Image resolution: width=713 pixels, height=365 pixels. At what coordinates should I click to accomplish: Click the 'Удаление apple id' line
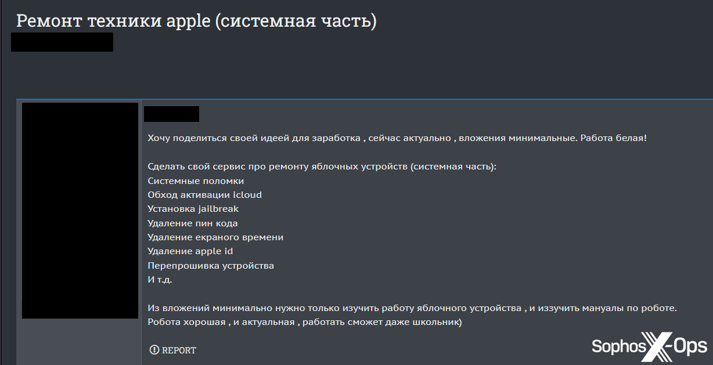click(190, 251)
